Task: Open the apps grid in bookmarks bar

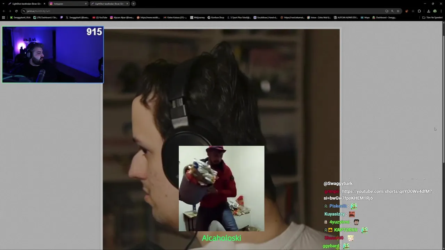Action: pyautogui.click(x=3, y=17)
